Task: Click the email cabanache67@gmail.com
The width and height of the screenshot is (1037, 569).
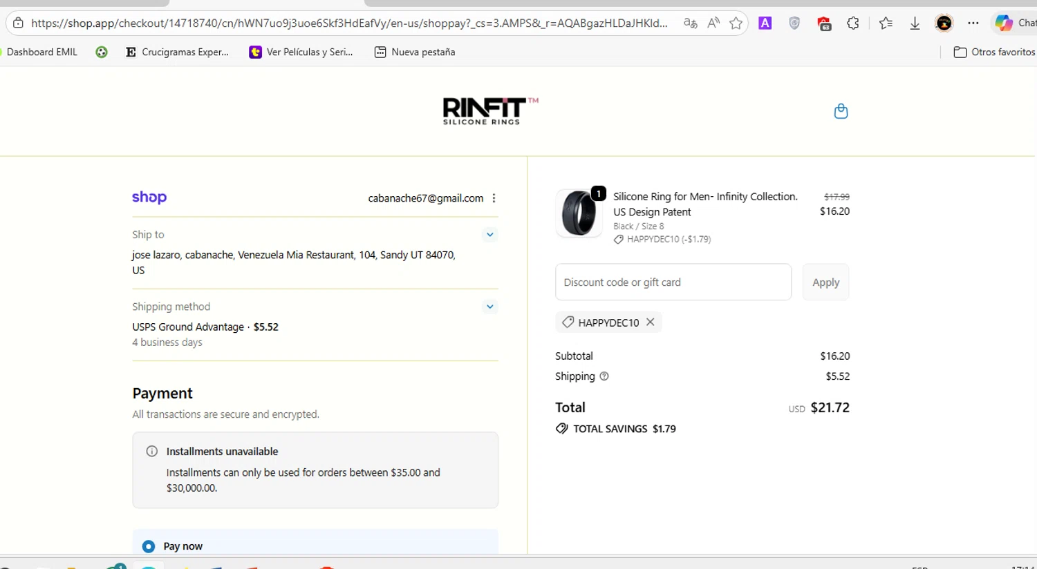Action: (x=426, y=198)
